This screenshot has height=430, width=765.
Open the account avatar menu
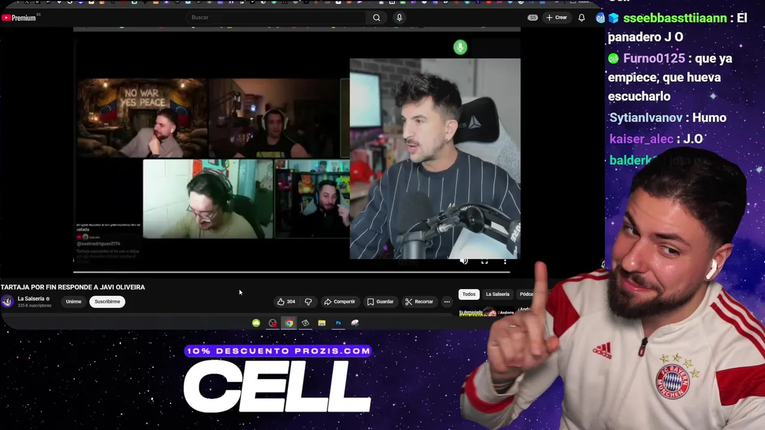tap(600, 18)
